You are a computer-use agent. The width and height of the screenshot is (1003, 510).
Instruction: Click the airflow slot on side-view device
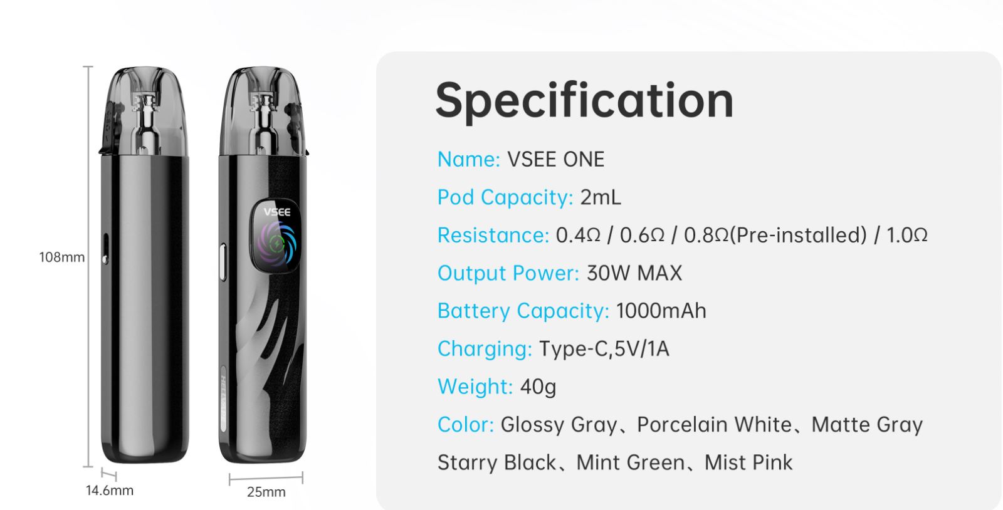pyautogui.click(x=105, y=249)
